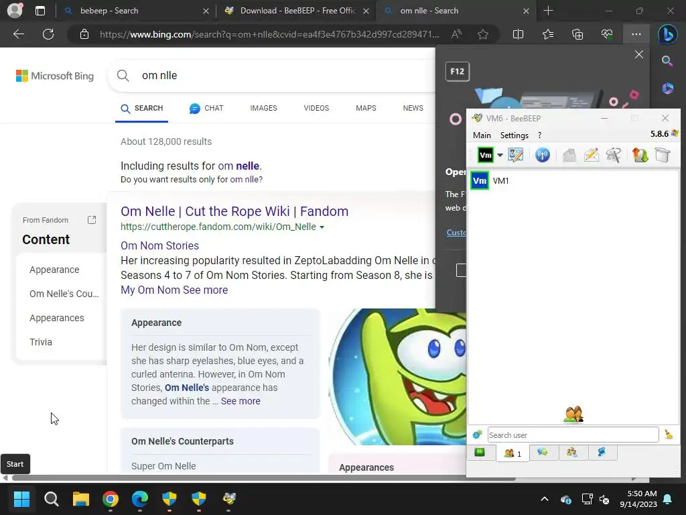Image resolution: width=686 pixels, height=515 pixels.
Task: Click the Read aloud icon in address bar
Action: tap(456, 34)
